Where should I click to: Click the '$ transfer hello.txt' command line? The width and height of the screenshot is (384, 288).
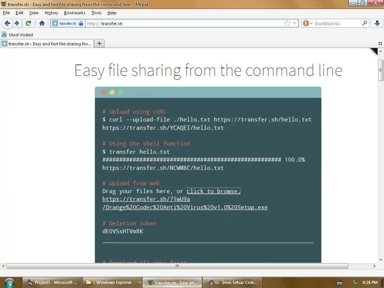point(136,151)
